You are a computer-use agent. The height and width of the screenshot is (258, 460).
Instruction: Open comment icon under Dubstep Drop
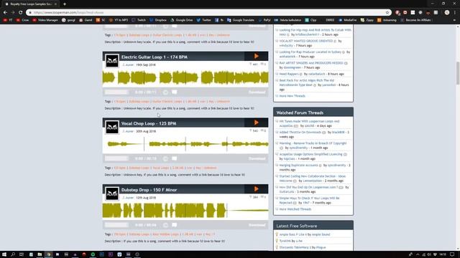(174, 225)
